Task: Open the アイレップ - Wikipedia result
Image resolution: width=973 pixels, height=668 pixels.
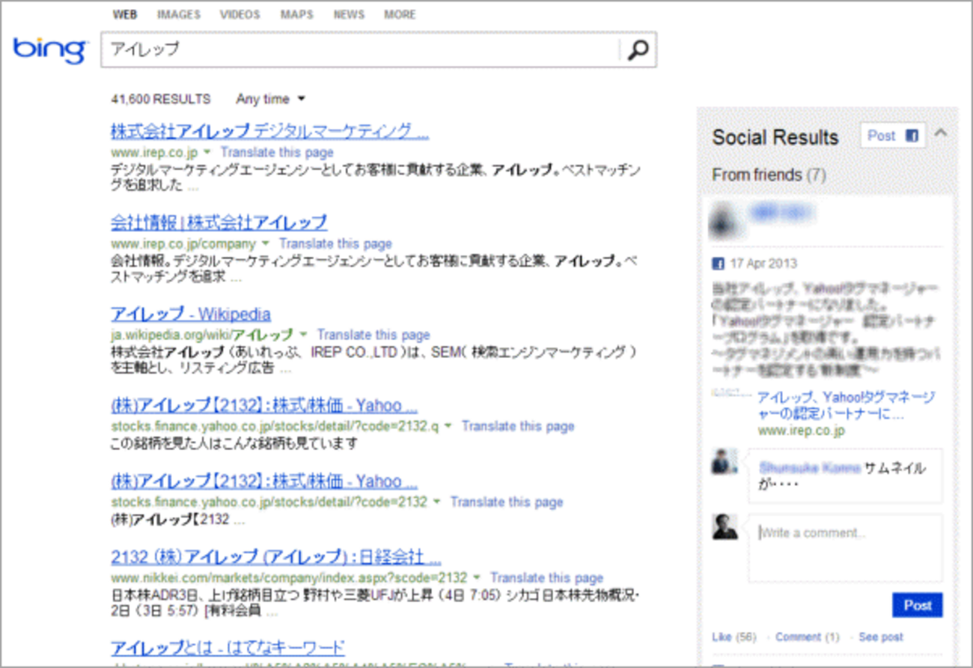Action: pos(191,314)
